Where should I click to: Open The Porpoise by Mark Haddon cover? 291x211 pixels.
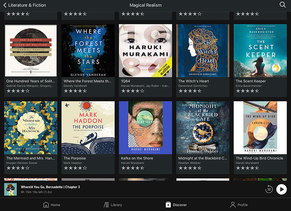tap(88, 127)
